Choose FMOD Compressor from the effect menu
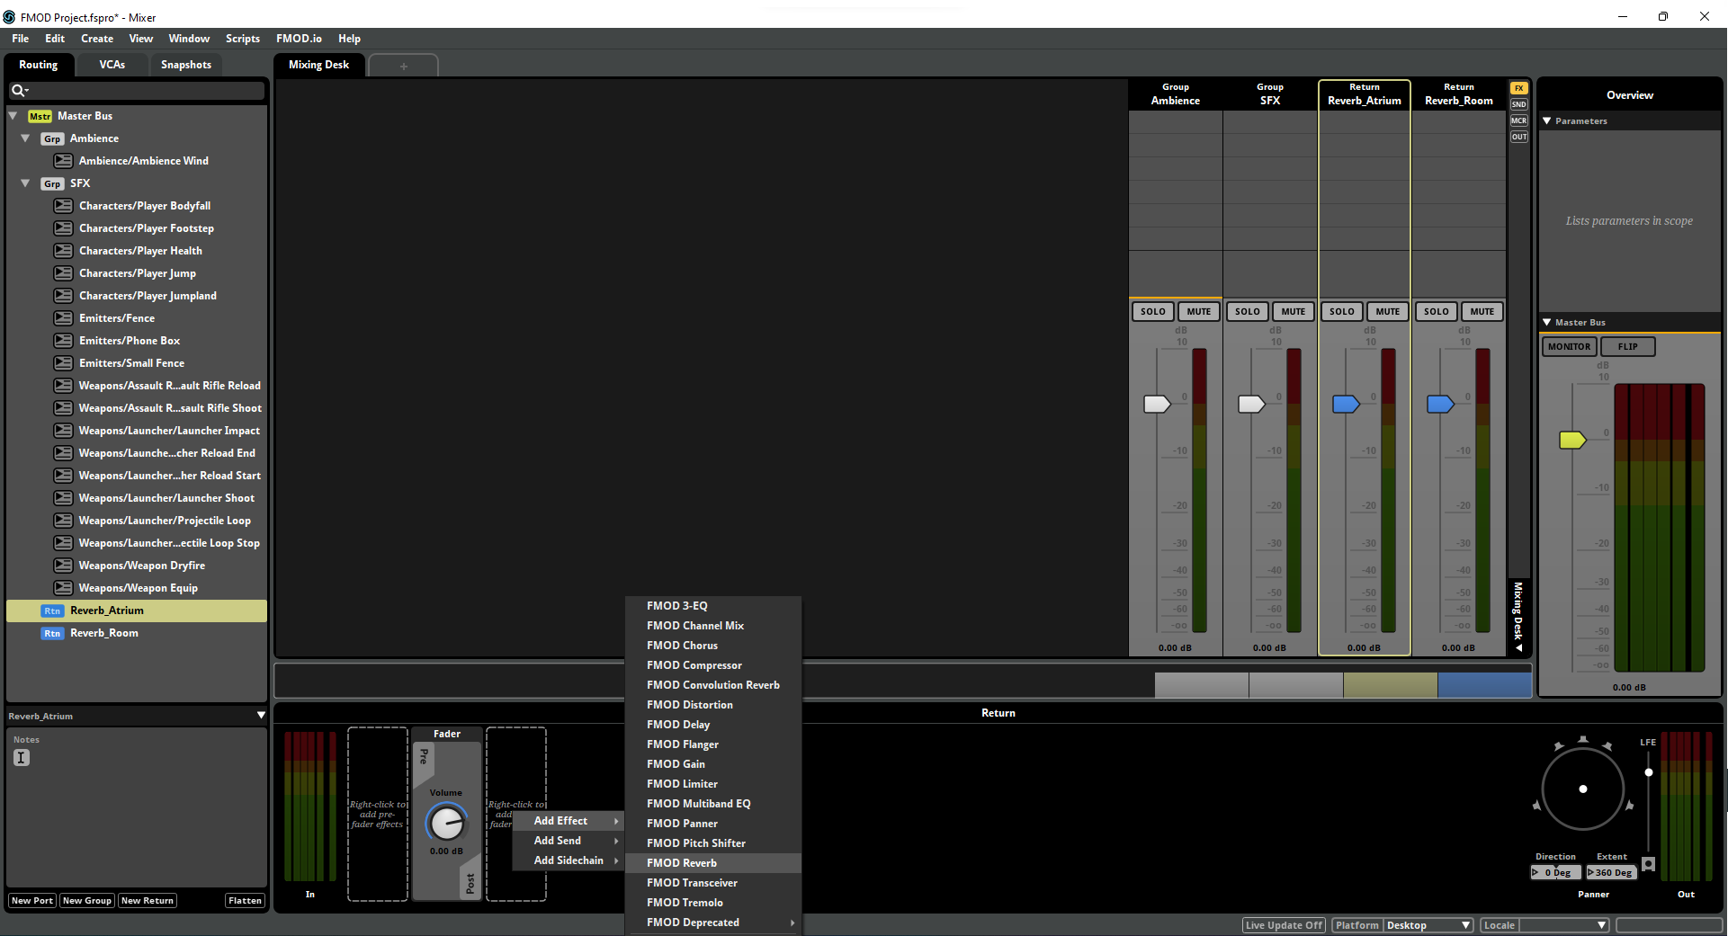This screenshot has height=936, width=1728. (x=713, y=665)
